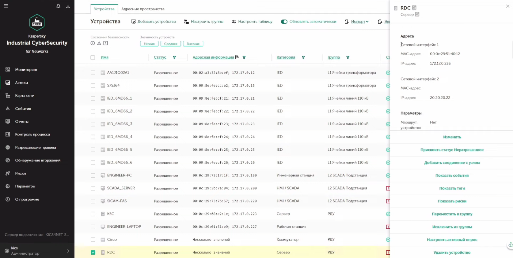The width and height of the screenshot is (513, 258).
Task: Click the Адресная информация sort icon
Action: pos(237,57)
